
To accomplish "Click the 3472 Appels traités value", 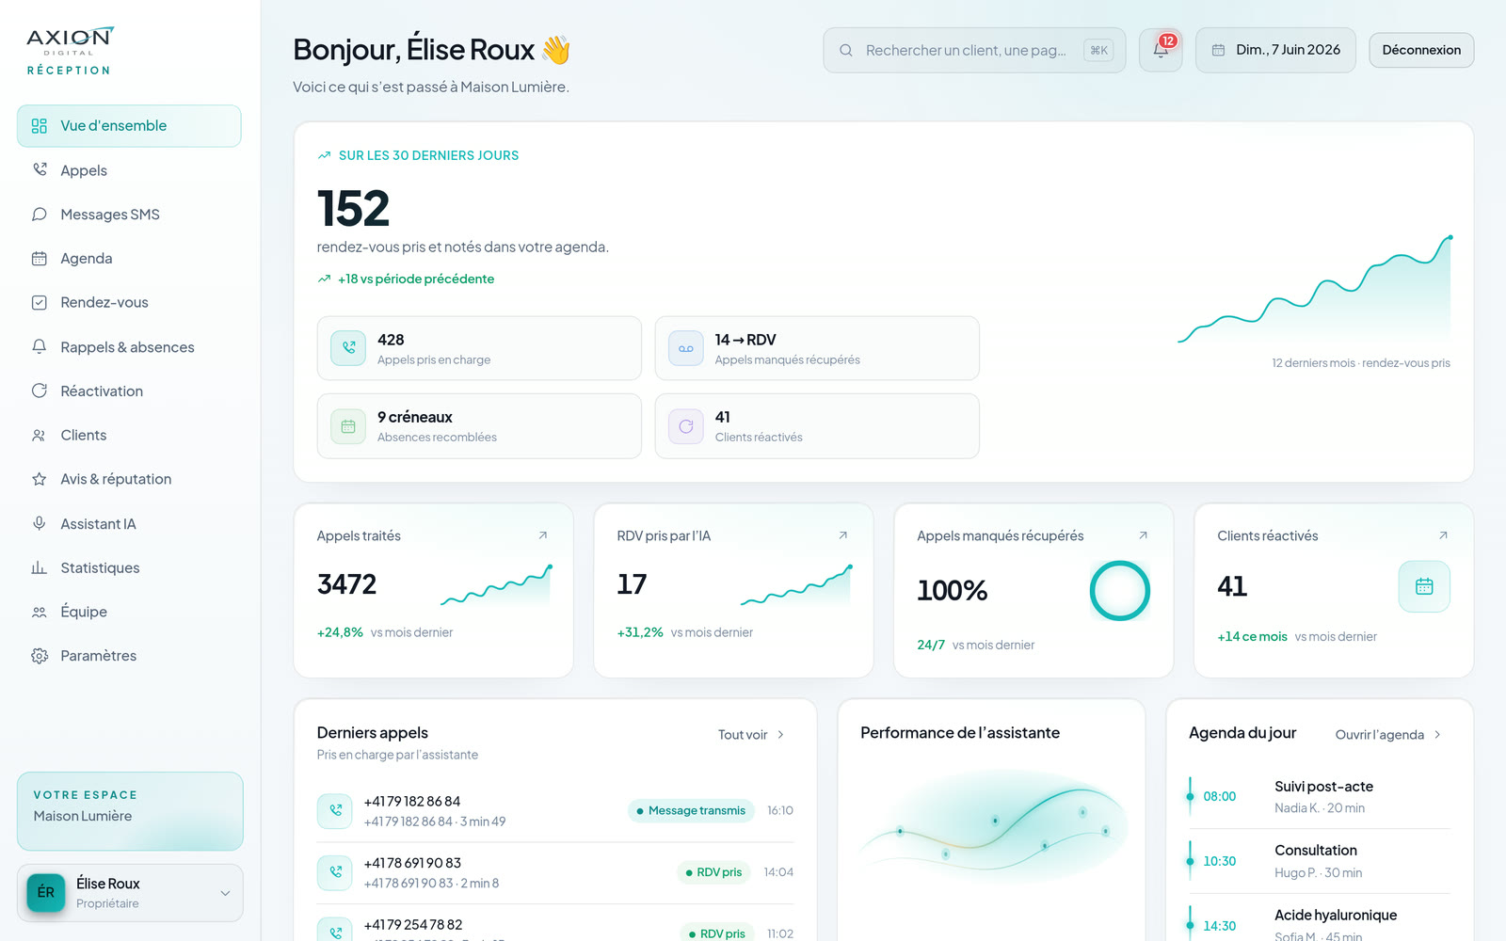I will pos(346,584).
